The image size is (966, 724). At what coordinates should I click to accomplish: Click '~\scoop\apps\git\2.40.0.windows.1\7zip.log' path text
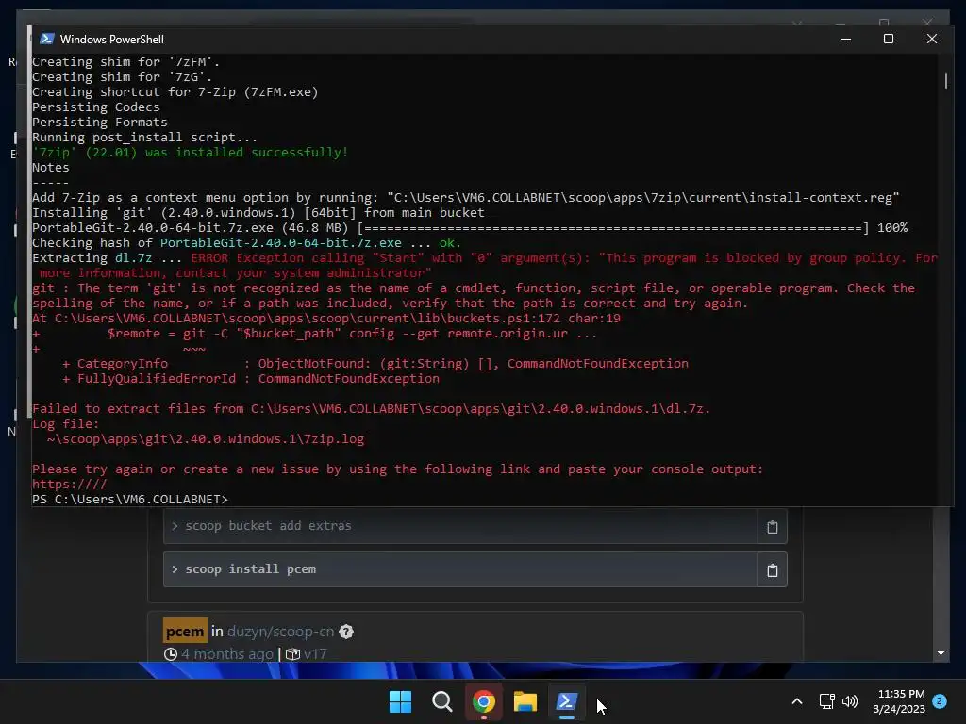[x=205, y=439]
